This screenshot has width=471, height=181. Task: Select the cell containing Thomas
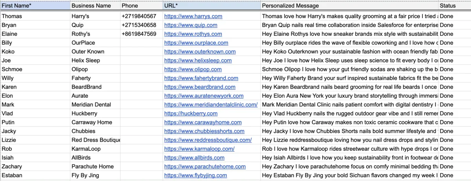[35, 16]
